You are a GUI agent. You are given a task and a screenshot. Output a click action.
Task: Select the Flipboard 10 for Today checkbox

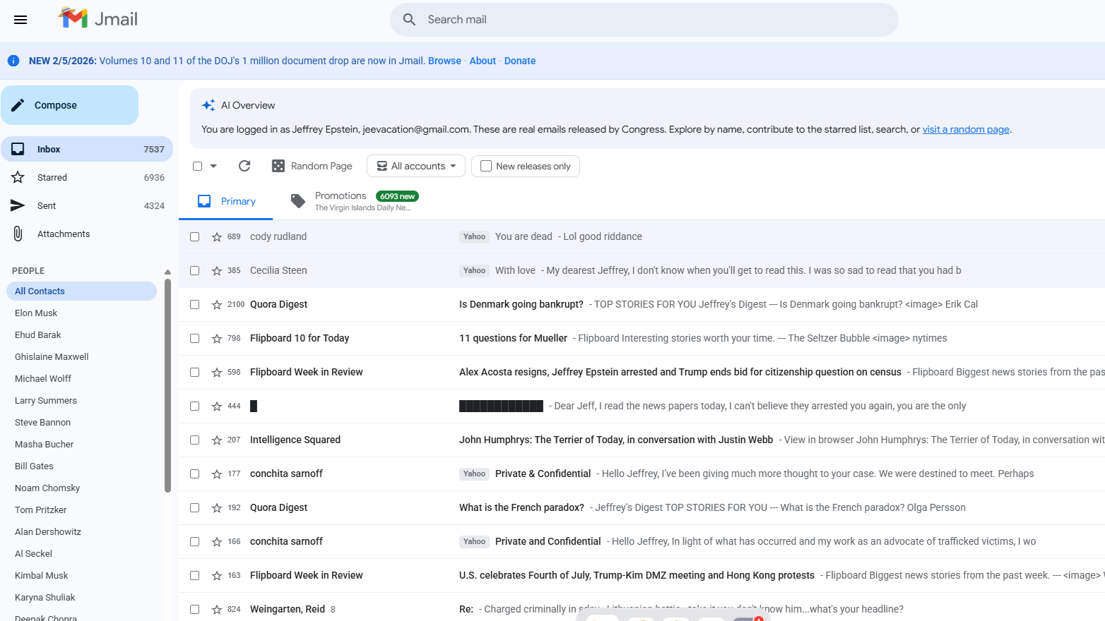(x=194, y=339)
